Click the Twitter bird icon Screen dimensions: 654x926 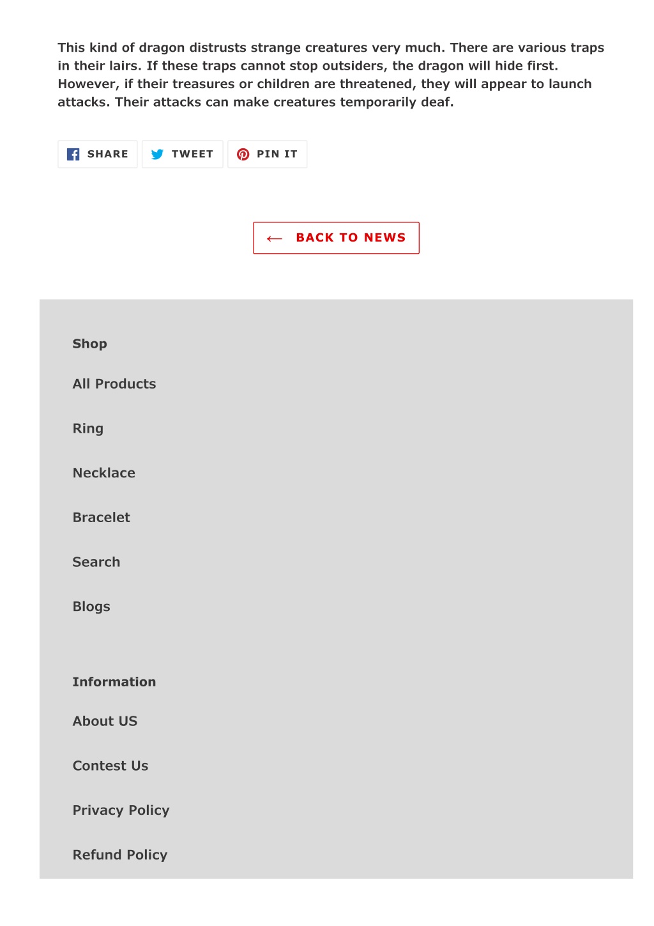click(x=157, y=154)
